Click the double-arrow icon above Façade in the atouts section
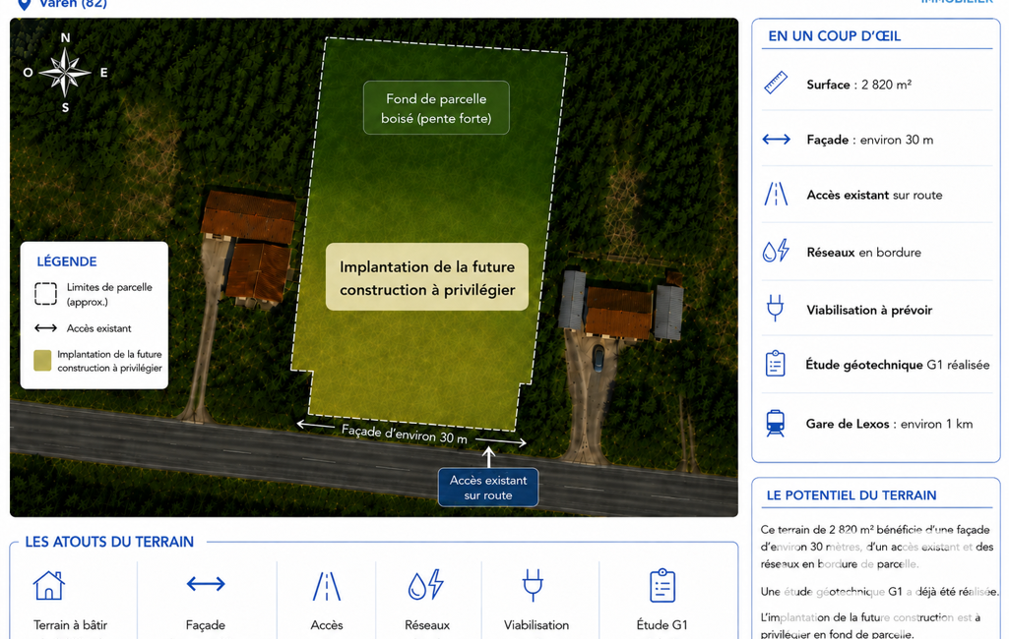The image size is (1009, 639). click(206, 584)
